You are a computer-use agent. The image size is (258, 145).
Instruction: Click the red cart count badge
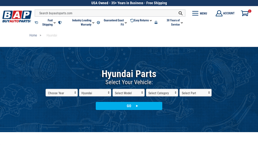point(250,11)
